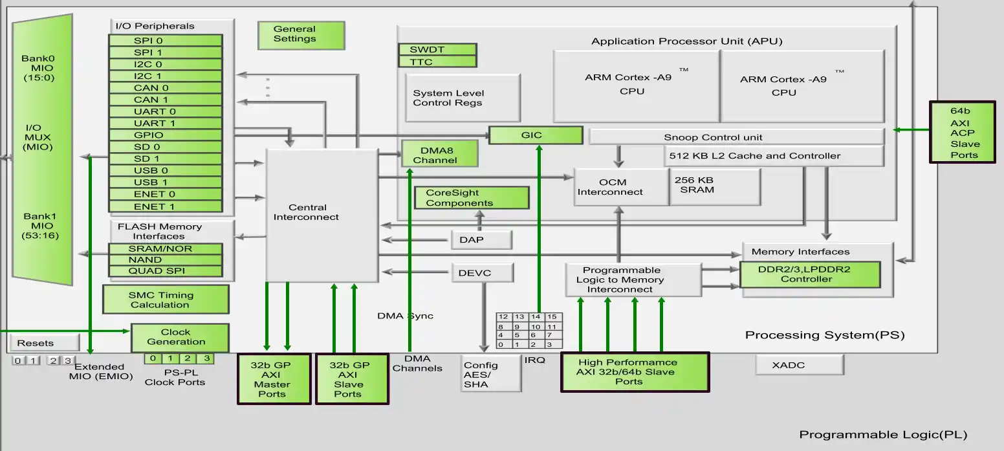
Task: Select the SWDT block
Action: click(x=437, y=50)
